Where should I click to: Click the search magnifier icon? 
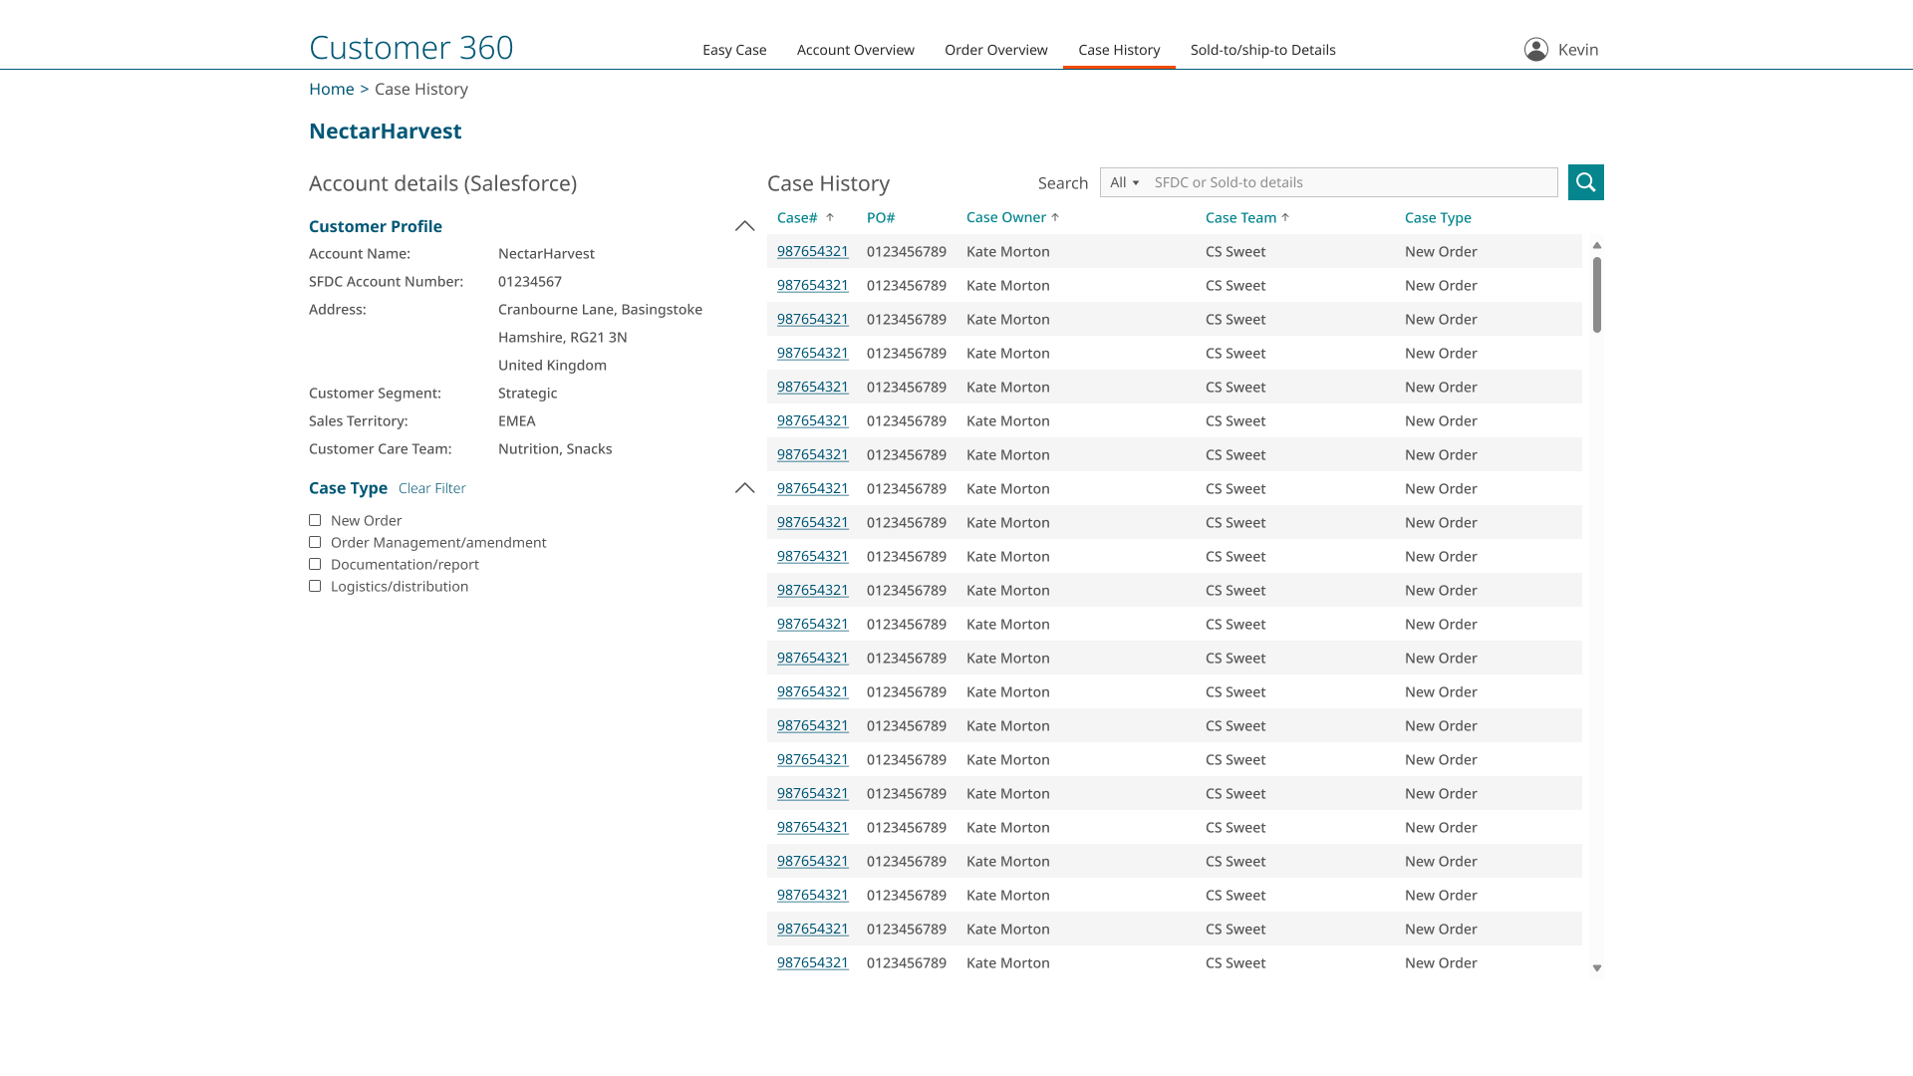click(1585, 182)
